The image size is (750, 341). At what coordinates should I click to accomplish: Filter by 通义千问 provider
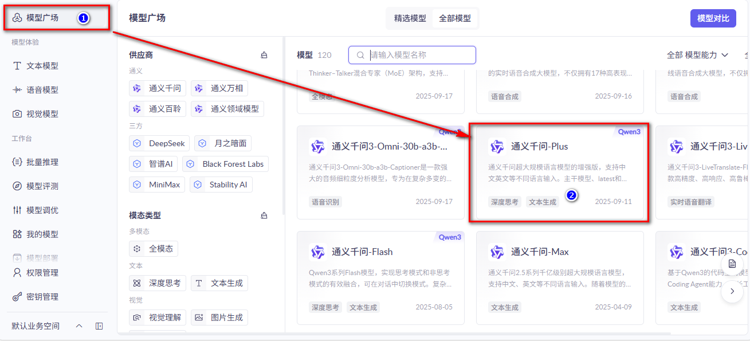pos(158,88)
